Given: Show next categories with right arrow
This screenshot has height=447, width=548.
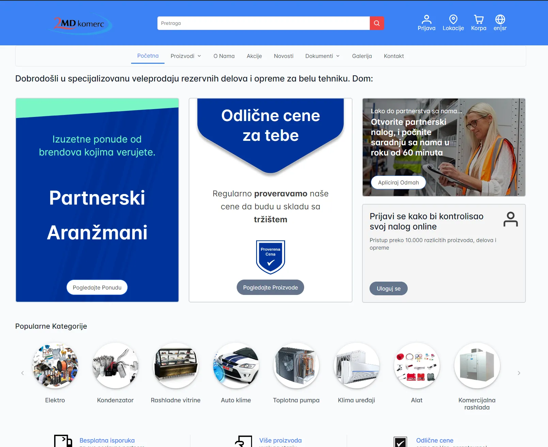Looking at the screenshot, I should 519,373.
